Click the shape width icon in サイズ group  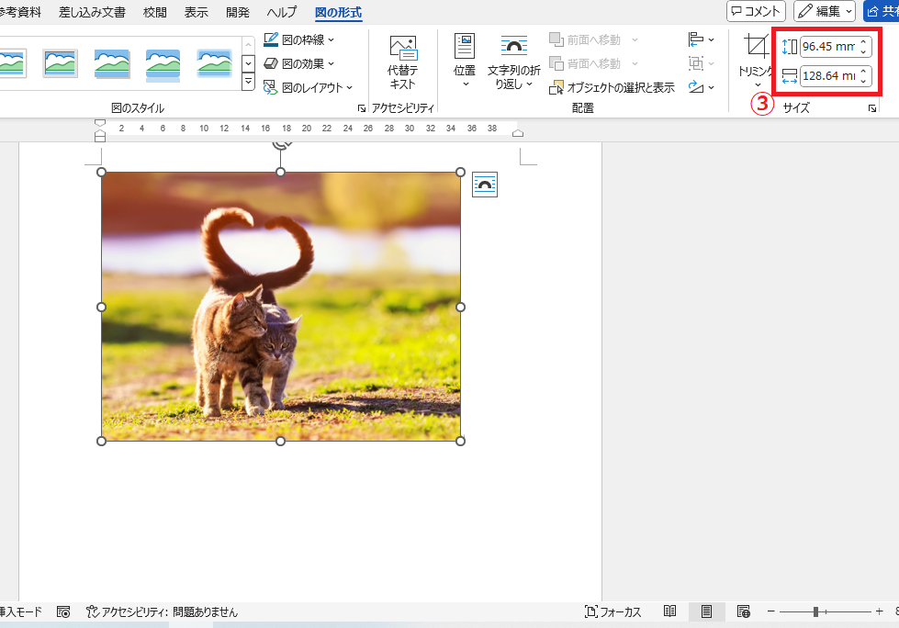[x=789, y=75]
